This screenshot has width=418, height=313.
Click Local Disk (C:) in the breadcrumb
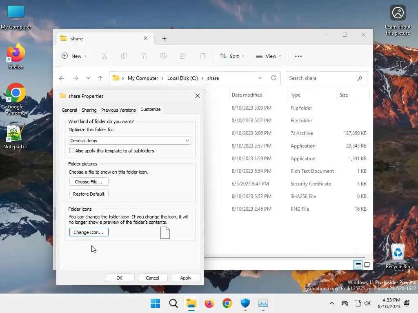click(x=182, y=78)
